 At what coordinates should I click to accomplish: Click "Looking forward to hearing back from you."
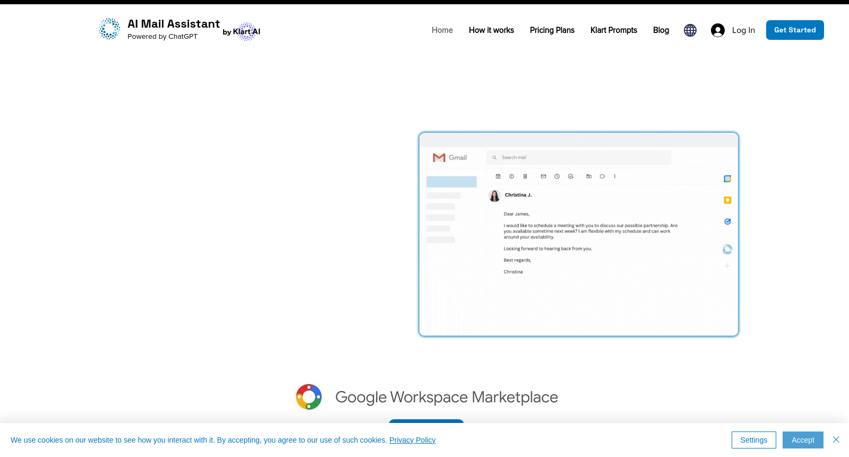pos(548,249)
